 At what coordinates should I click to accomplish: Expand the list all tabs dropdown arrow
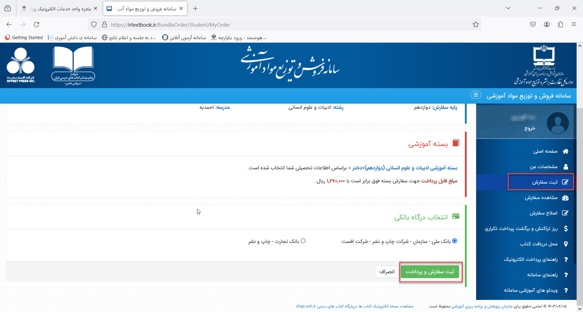[508, 8]
